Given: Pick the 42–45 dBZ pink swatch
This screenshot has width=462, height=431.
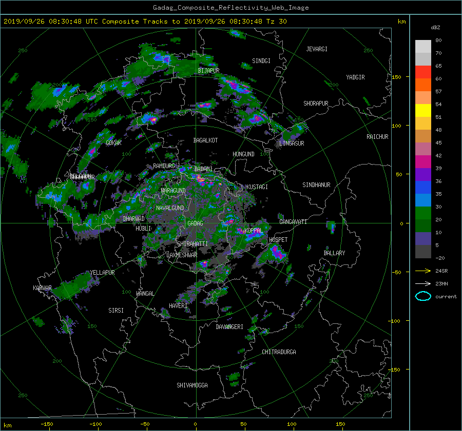Looking at the screenshot, I should [423, 149].
